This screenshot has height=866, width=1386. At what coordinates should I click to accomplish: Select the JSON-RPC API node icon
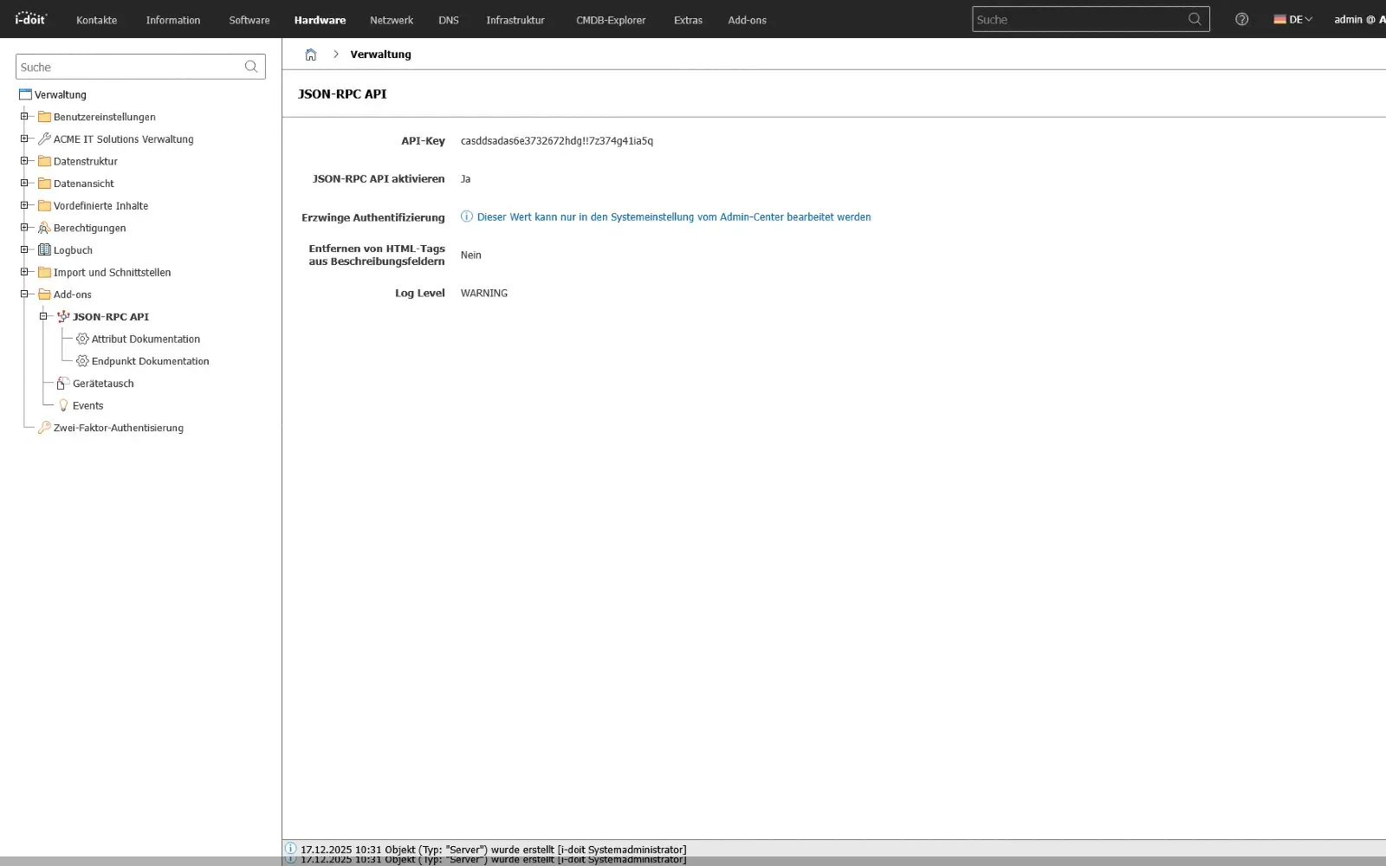click(x=63, y=316)
